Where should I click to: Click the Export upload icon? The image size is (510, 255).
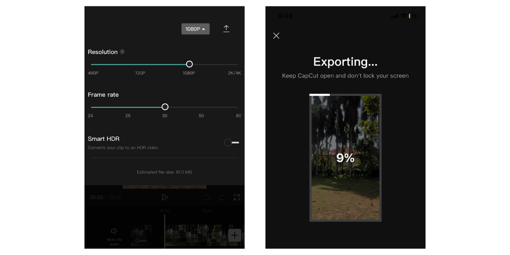[226, 28]
